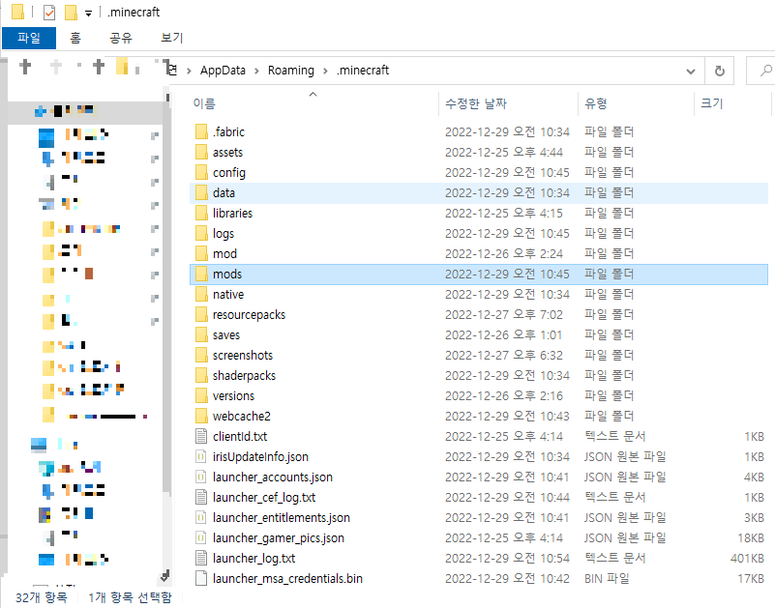Click the launcher_gamer_pics.json file icon
Image resolution: width=775 pixels, height=608 pixels.
(201, 537)
